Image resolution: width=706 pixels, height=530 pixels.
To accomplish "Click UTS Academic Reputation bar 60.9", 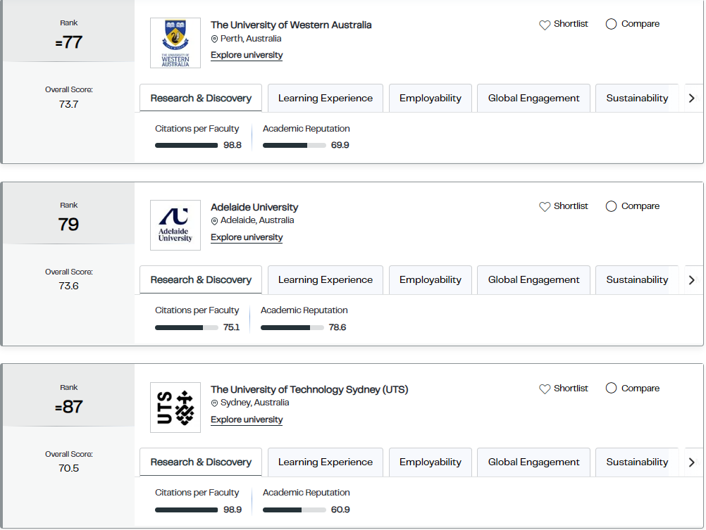I will click(295, 510).
